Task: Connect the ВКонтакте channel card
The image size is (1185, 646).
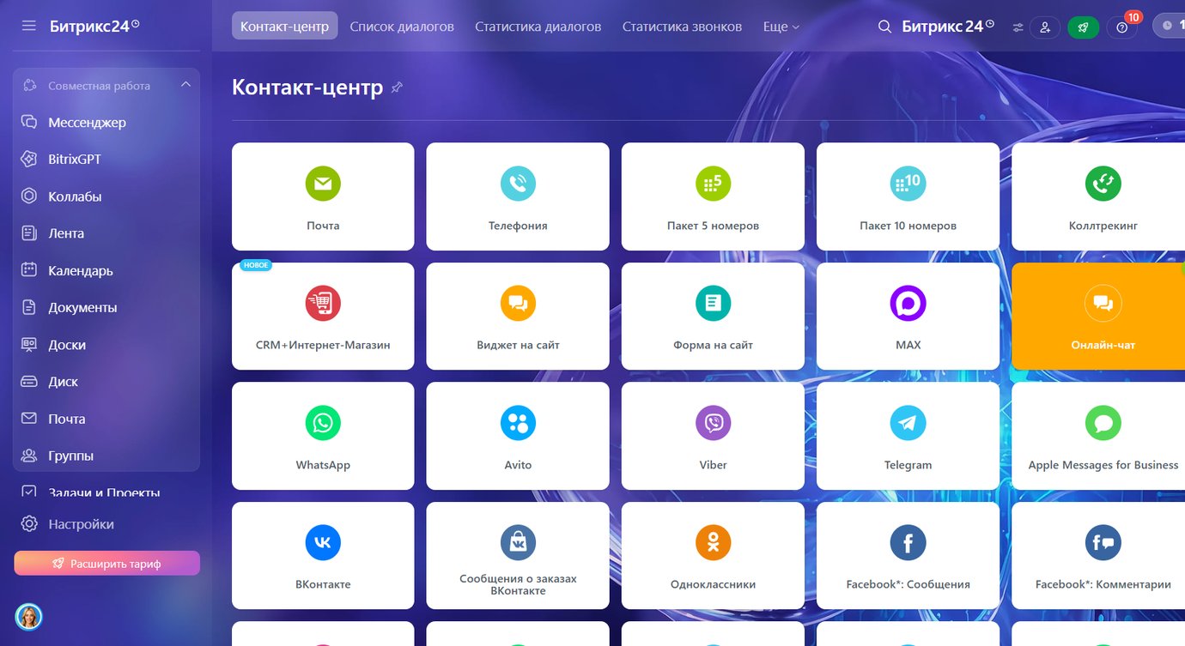Action: [323, 556]
